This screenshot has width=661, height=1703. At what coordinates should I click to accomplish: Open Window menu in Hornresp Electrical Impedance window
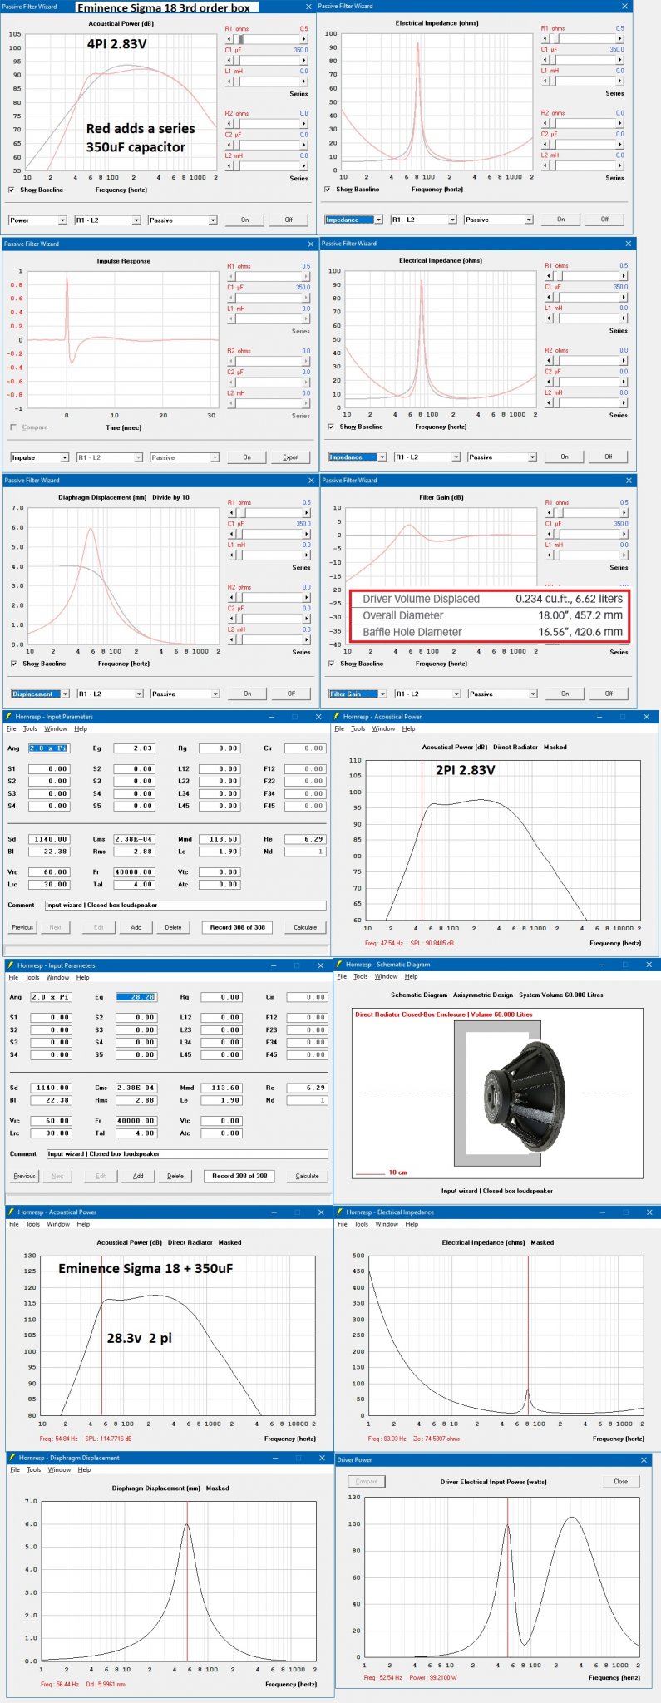coord(387,1224)
